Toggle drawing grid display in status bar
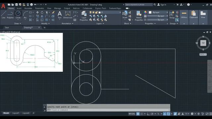This screenshot has height=119, width=212. click(138, 114)
